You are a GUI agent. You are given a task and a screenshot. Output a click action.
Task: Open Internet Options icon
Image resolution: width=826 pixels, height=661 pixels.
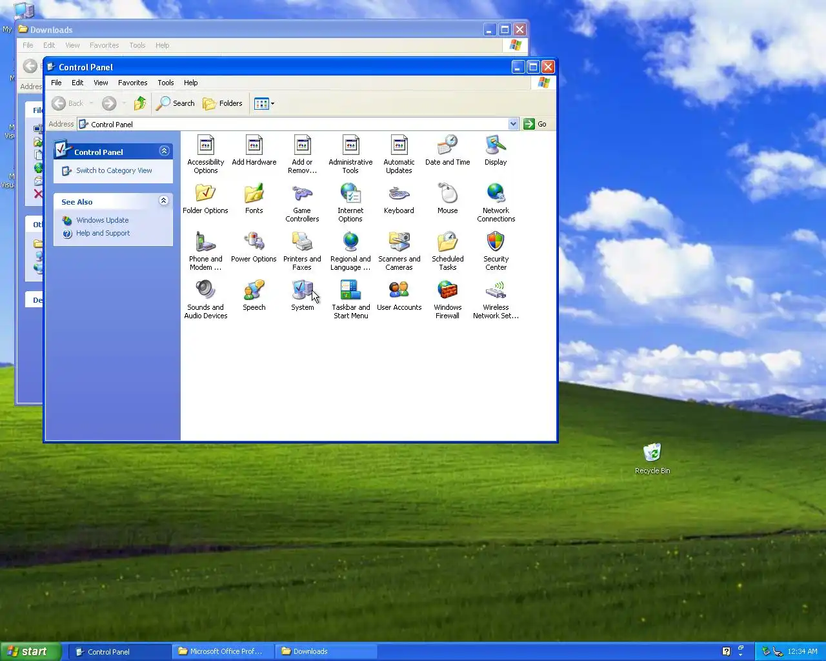point(350,202)
